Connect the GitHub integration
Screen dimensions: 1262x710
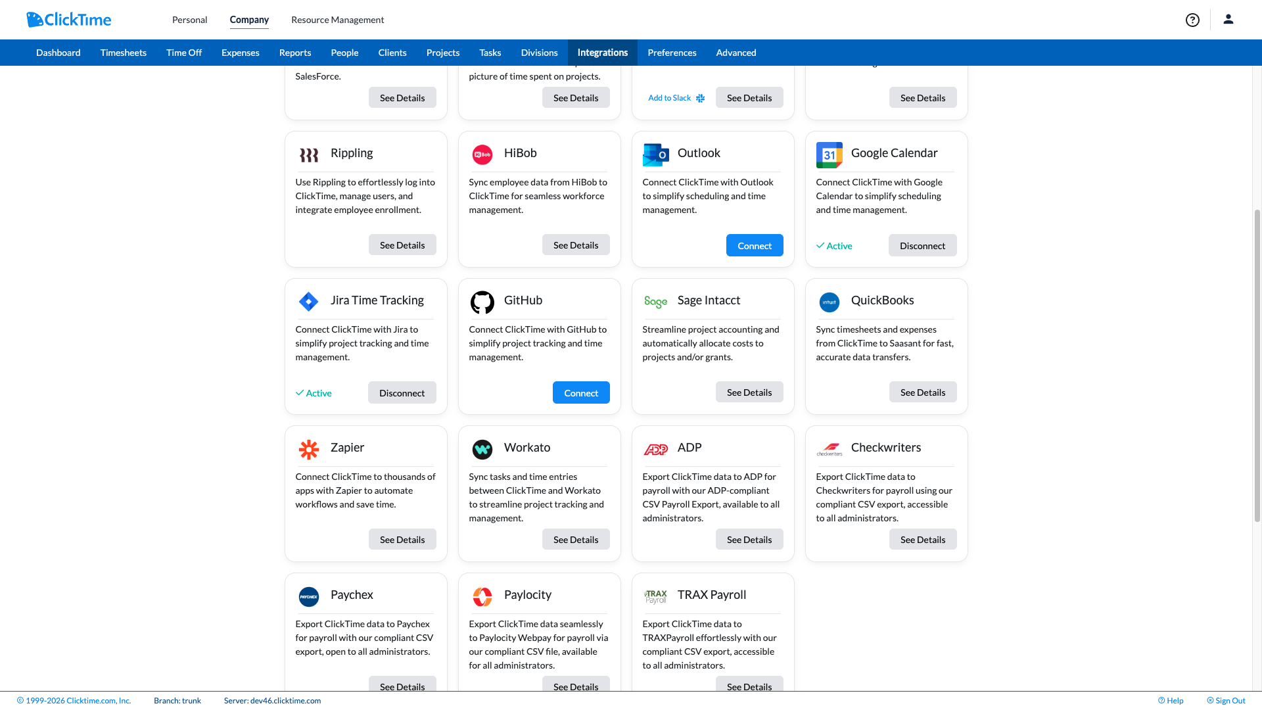(581, 392)
